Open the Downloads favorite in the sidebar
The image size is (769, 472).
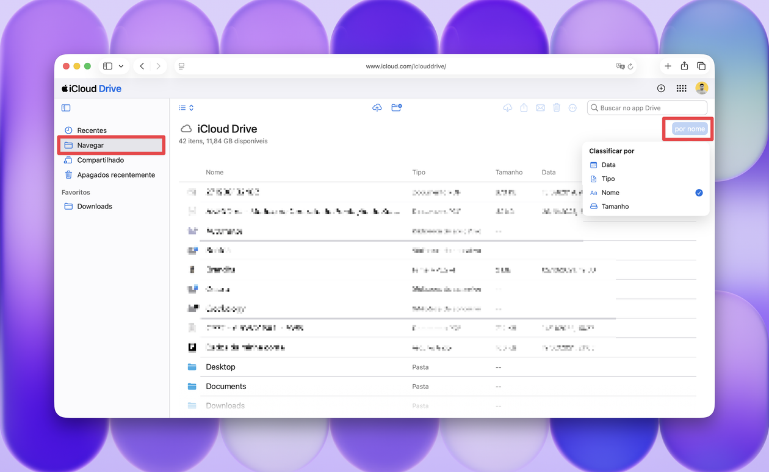click(x=95, y=206)
